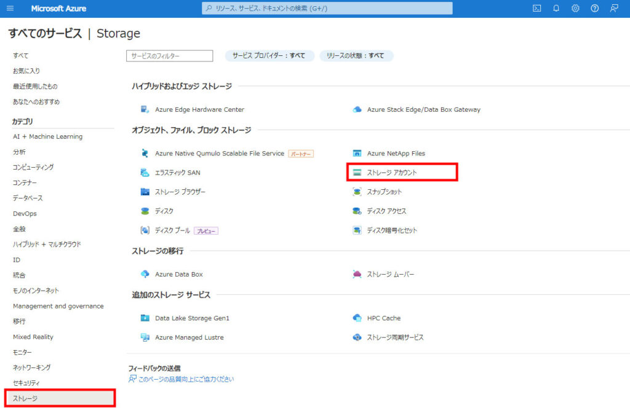The height and width of the screenshot is (408, 630).
Task: Open the Azure Data Box link
Action: (179, 274)
